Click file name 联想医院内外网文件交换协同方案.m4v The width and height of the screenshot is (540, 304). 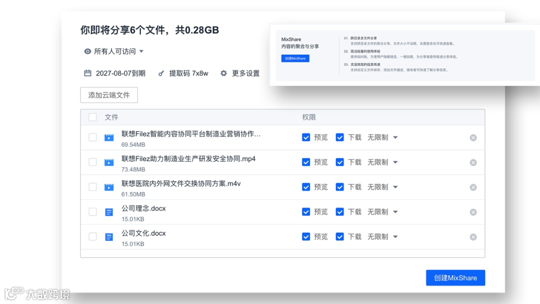point(181,183)
